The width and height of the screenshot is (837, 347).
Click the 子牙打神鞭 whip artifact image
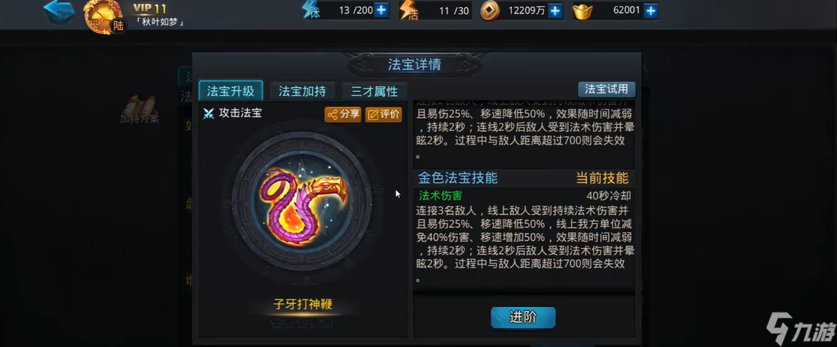[x=302, y=203]
